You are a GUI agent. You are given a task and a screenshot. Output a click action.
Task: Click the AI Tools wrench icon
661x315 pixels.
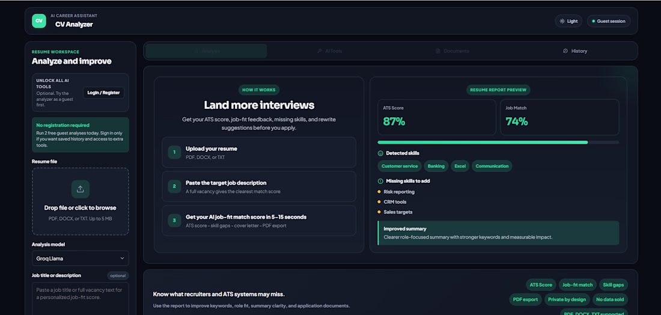(x=320, y=51)
